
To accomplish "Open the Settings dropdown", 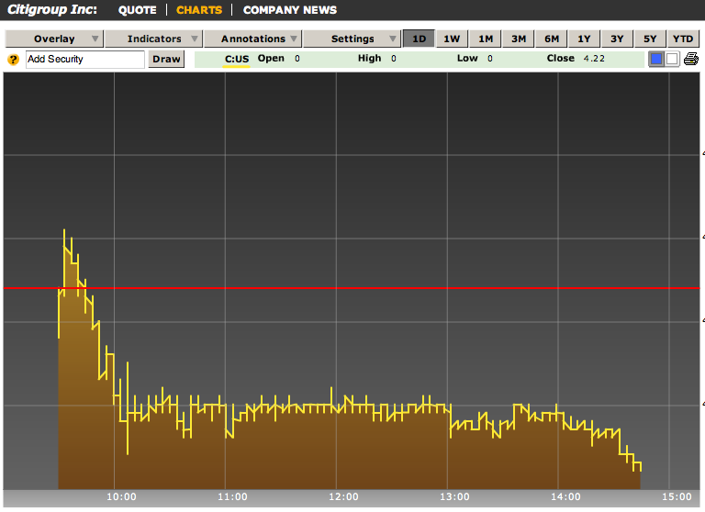I will tap(352, 39).
